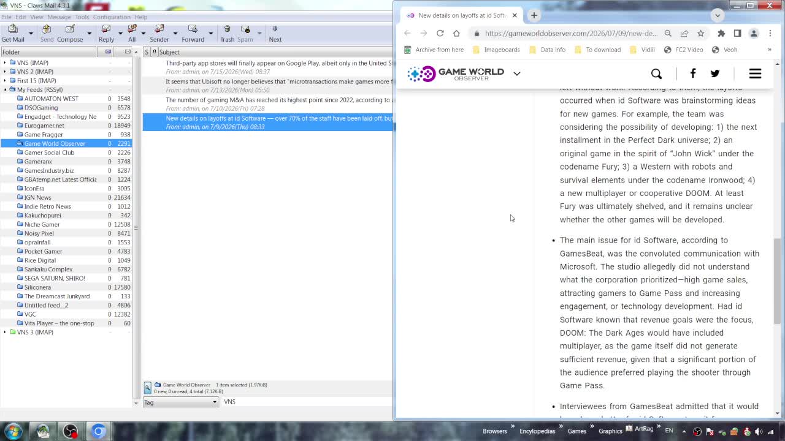Open the site's hamburger menu
The image size is (785, 441).
coord(755,73)
